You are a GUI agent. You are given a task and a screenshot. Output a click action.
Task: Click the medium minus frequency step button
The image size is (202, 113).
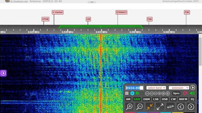point(151,94)
